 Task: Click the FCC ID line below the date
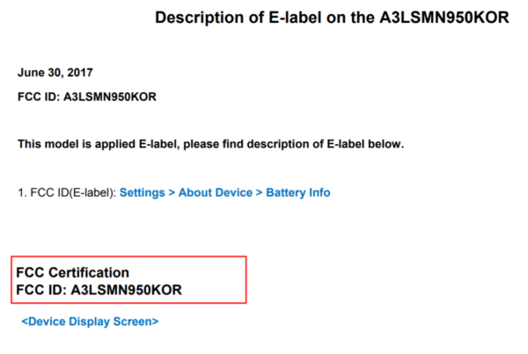coord(87,96)
